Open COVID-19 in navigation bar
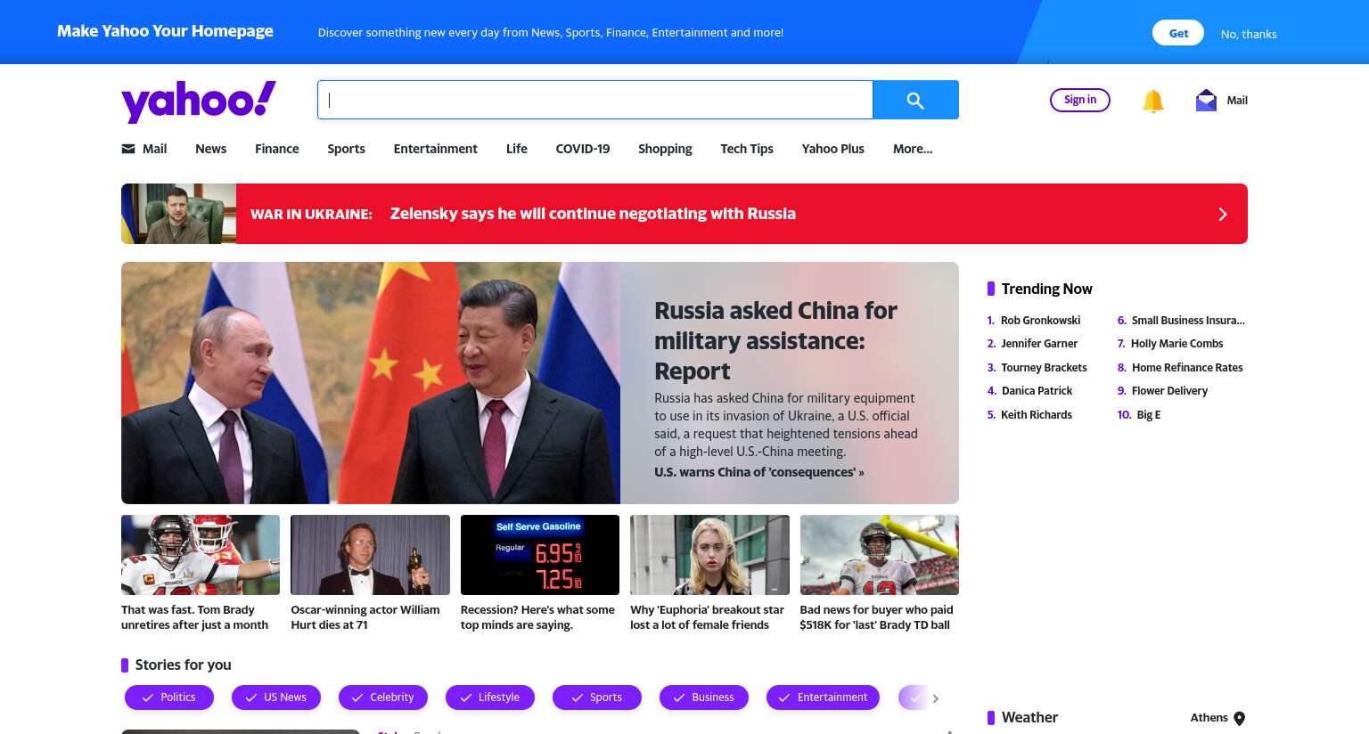 [x=583, y=149]
